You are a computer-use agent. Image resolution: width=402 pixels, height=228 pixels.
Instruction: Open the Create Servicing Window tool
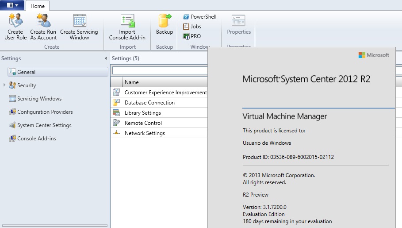point(80,21)
